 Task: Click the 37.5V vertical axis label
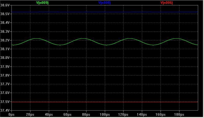(5, 102)
